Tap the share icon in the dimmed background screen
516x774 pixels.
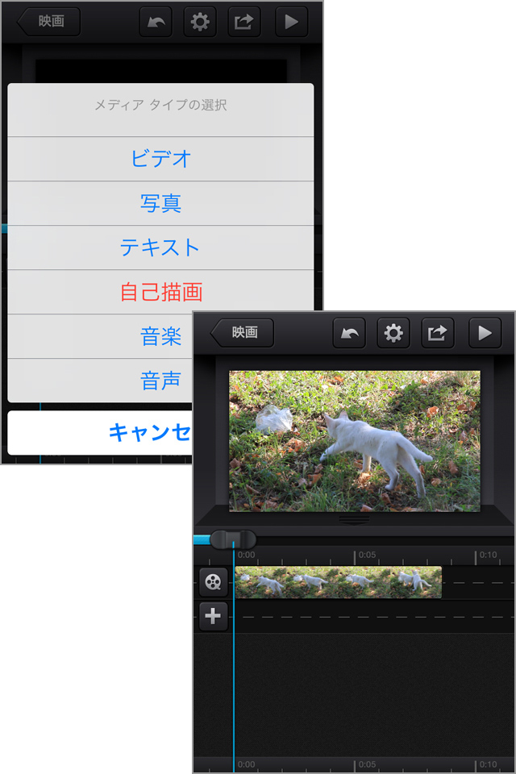click(243, 22)
